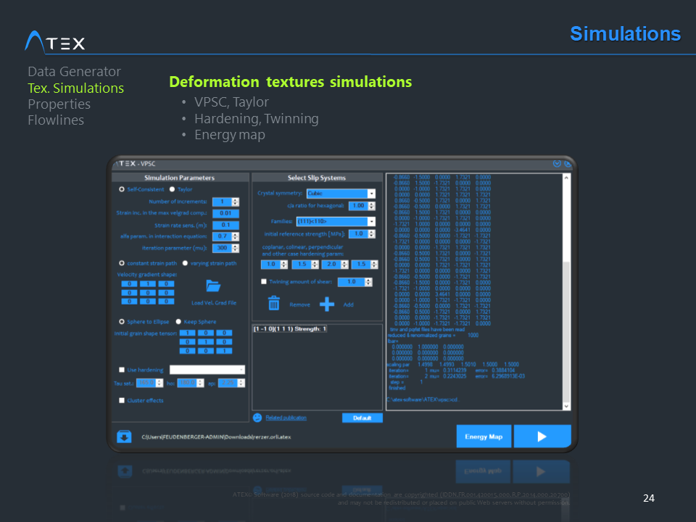
Task: Click the circled chevron icon in VPSC title bar
Action: 557,164
